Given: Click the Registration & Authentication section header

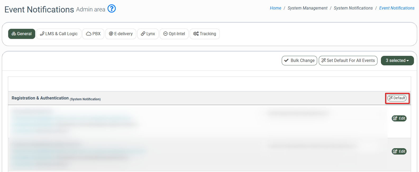Looking at the screenshot, I should (x=40, y=98).
